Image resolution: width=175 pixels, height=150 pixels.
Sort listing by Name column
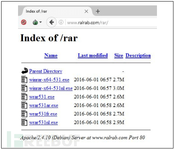tap(51, 56)
